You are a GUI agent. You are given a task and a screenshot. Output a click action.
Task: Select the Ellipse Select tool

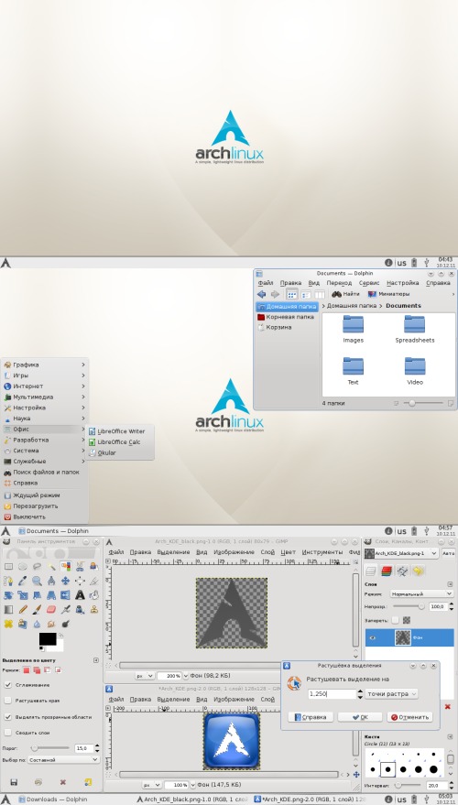pyautogui.click(x=23, y=567)
